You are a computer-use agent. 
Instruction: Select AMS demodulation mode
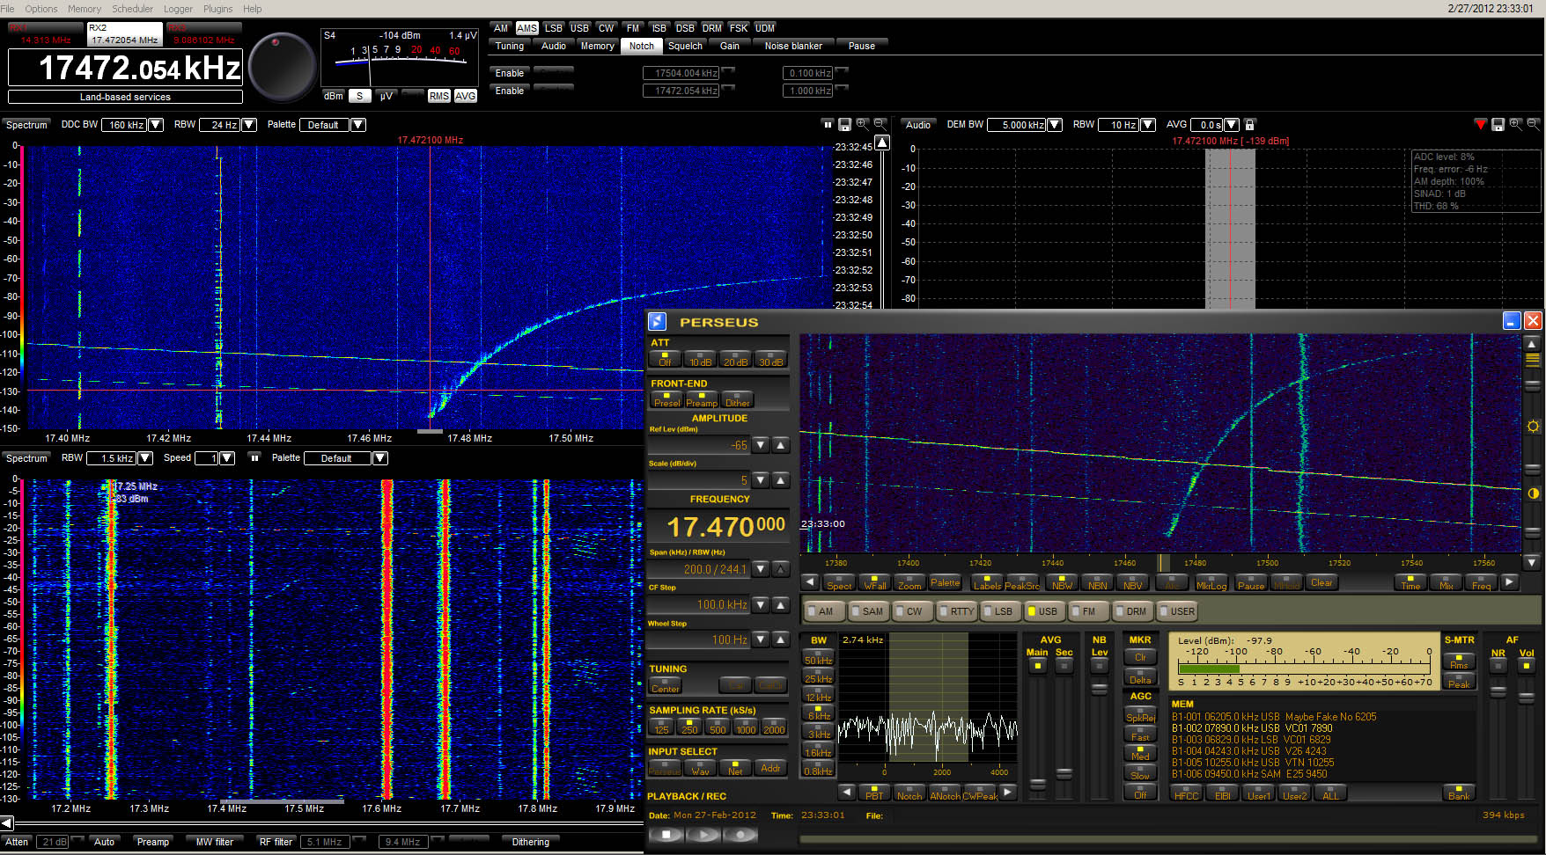point(526,28)
